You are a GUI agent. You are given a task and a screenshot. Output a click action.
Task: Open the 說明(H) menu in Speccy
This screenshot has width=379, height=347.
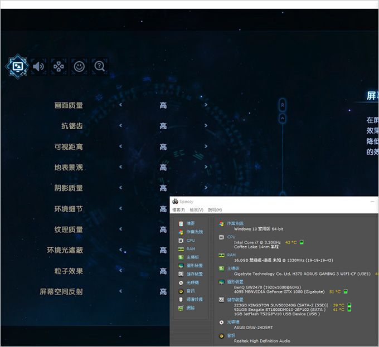pos(215,210)
